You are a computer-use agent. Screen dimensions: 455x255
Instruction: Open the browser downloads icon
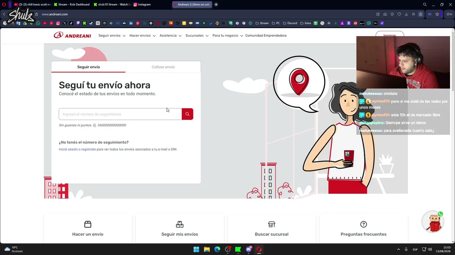point(406,14)
